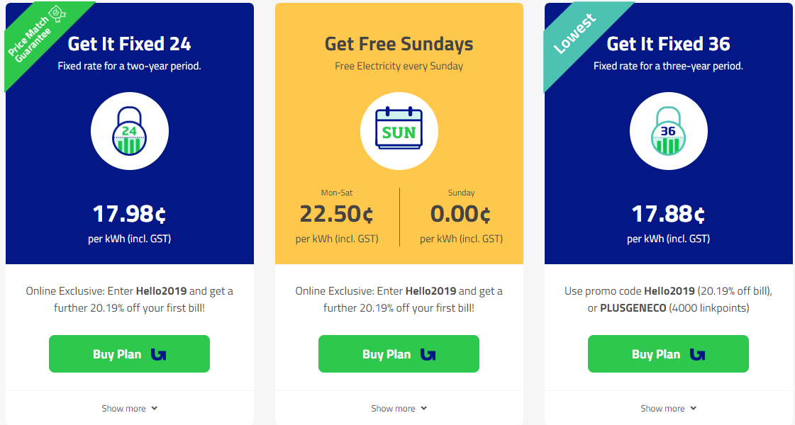Click the 17.98¢ per kWh price
This screenshot has height=425, width=795.
pyautogui.click(x=129, y=214)
